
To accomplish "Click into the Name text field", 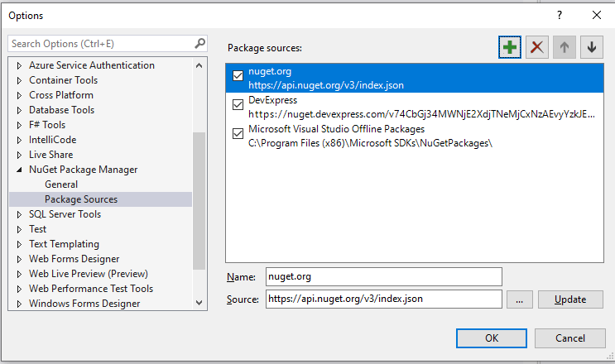I will coord(383,276).
